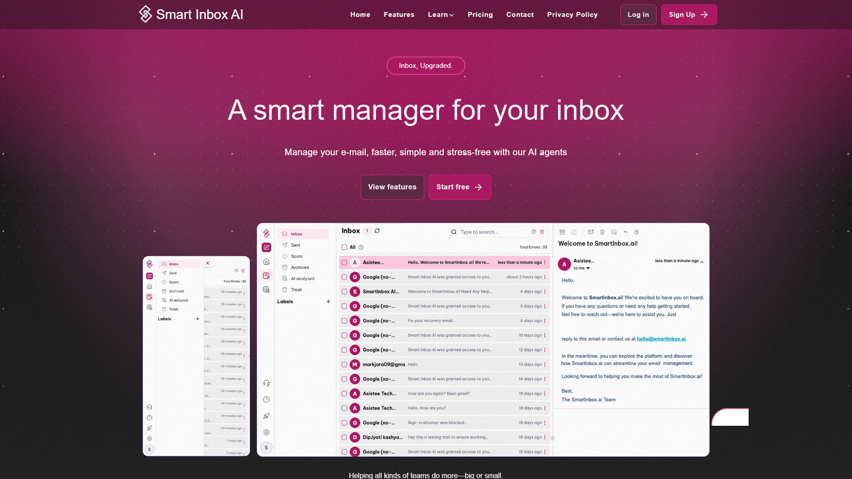852x479 pixels.
Task: Open three-dot menu for markjara09@gma email
Action: click(x=545, y=365)
